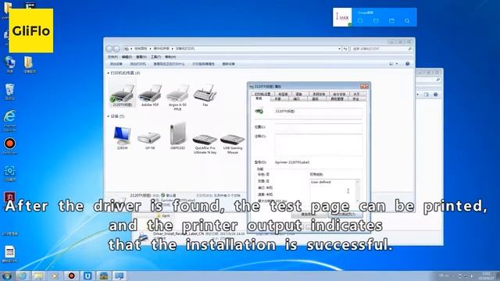The image size is (500, 281).
Task: Close the printer properties dialog
Action: pos(364,87)
